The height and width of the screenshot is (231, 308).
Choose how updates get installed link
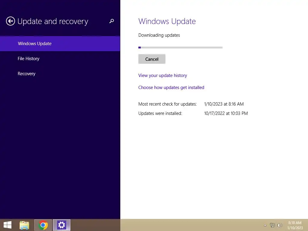pyautogui.click(x=171, y=88)
